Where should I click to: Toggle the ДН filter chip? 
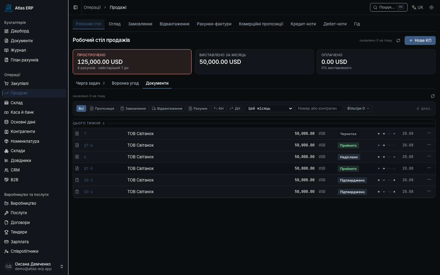click(x=235, y=108)
